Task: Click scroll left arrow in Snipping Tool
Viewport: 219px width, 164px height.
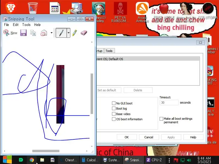Action: [5, 151]
